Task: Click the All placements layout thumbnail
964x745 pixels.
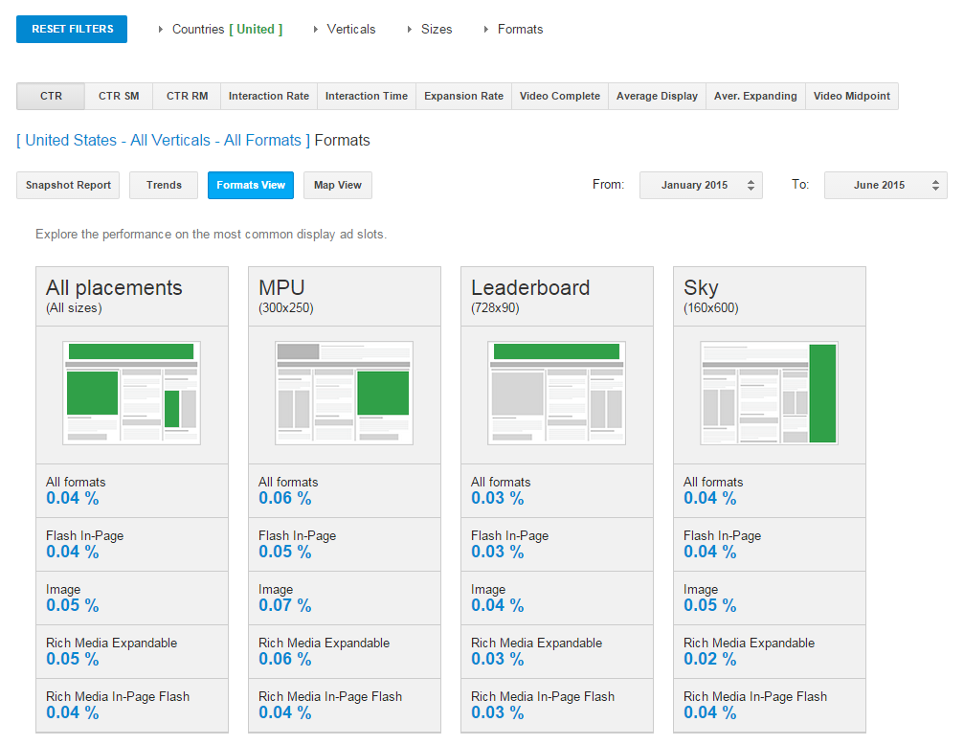Action: coord(132,393)
